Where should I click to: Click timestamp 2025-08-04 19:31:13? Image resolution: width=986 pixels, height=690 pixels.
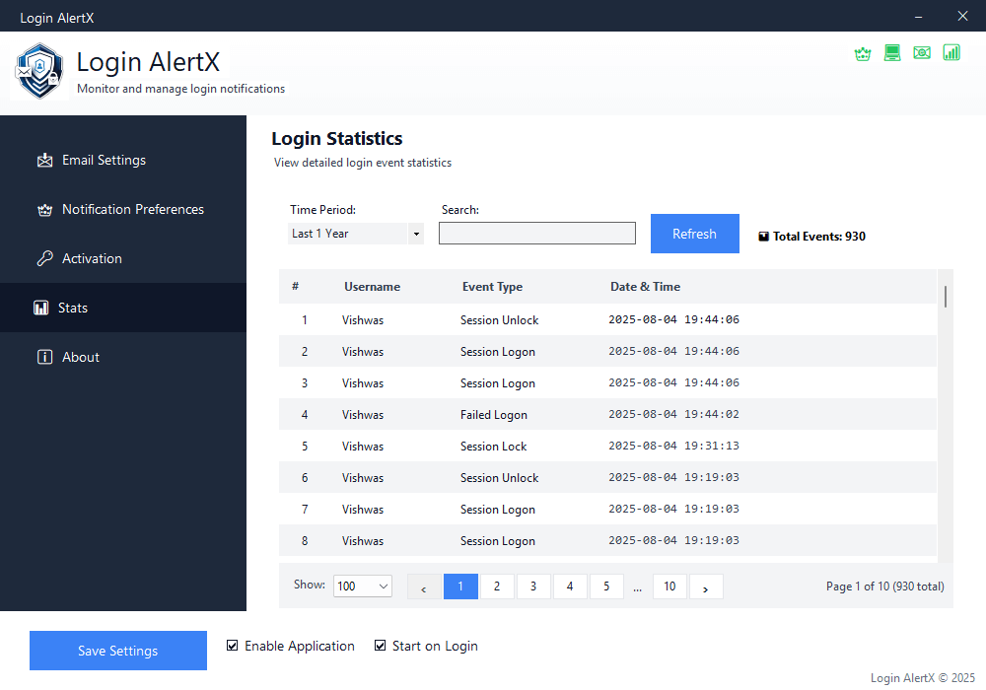673,446
